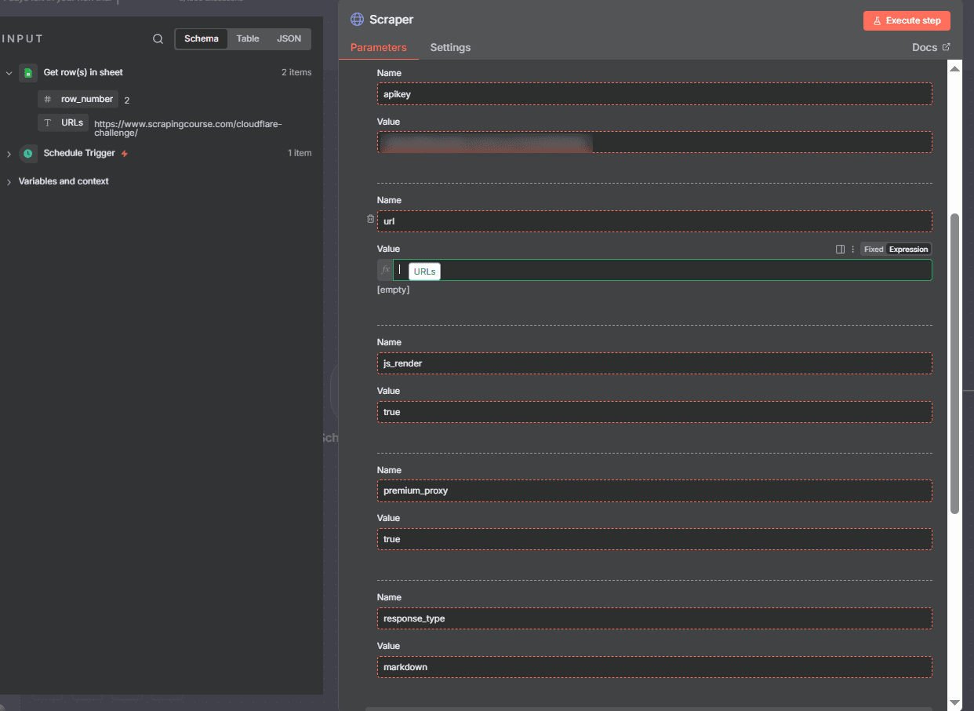Screen dimensions: 974x711
Task: Click the search icon in the Input panel
Action: pyautogui.click(x=158, y=39)
